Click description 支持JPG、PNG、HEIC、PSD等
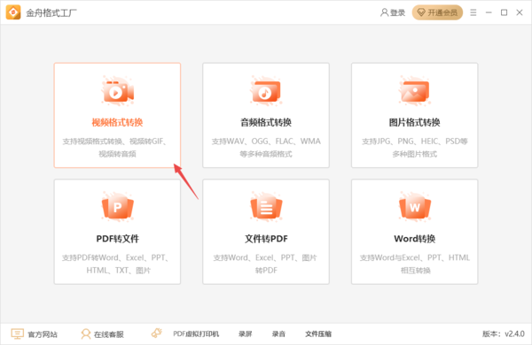The image size is (532, 345). click(x=415, y=142)
